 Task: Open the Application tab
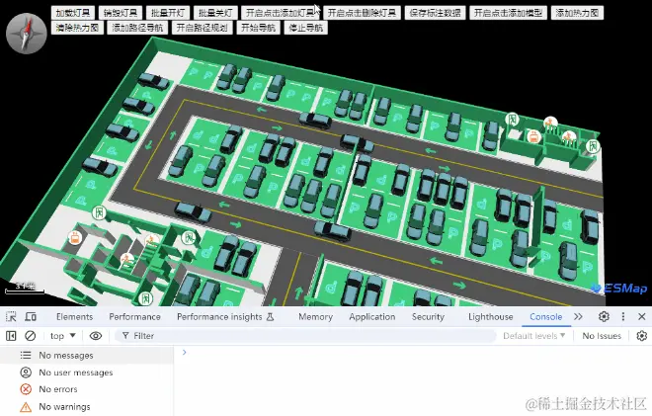(372, 316)
